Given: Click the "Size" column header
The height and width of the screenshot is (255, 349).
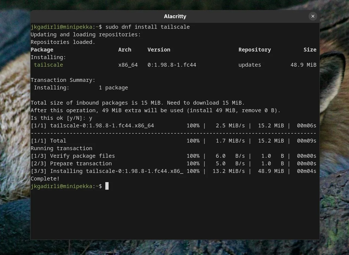Looking at the screenshot, I should [310, 50].
